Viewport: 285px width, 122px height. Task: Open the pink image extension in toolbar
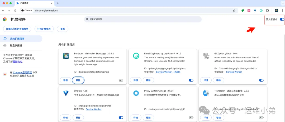[x=249, y=11]
